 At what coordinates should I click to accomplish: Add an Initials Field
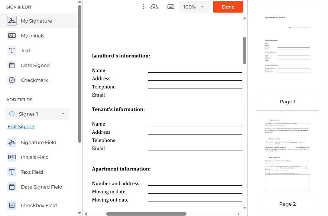[35, 157]
